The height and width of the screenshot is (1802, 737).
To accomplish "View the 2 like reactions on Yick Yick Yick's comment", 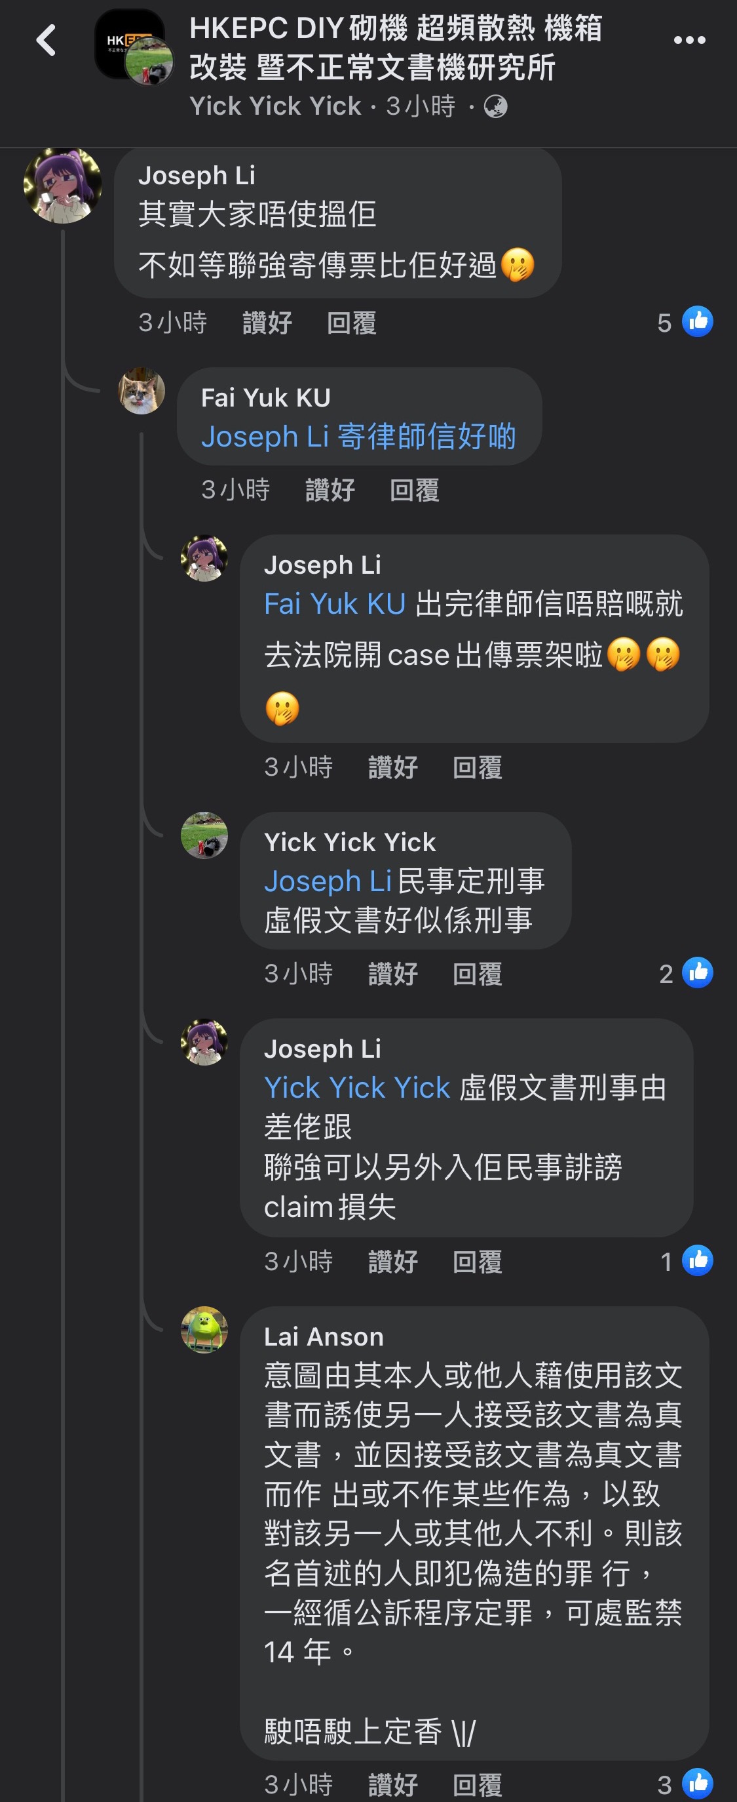I will pyautogui.click(x=685, y=973).
